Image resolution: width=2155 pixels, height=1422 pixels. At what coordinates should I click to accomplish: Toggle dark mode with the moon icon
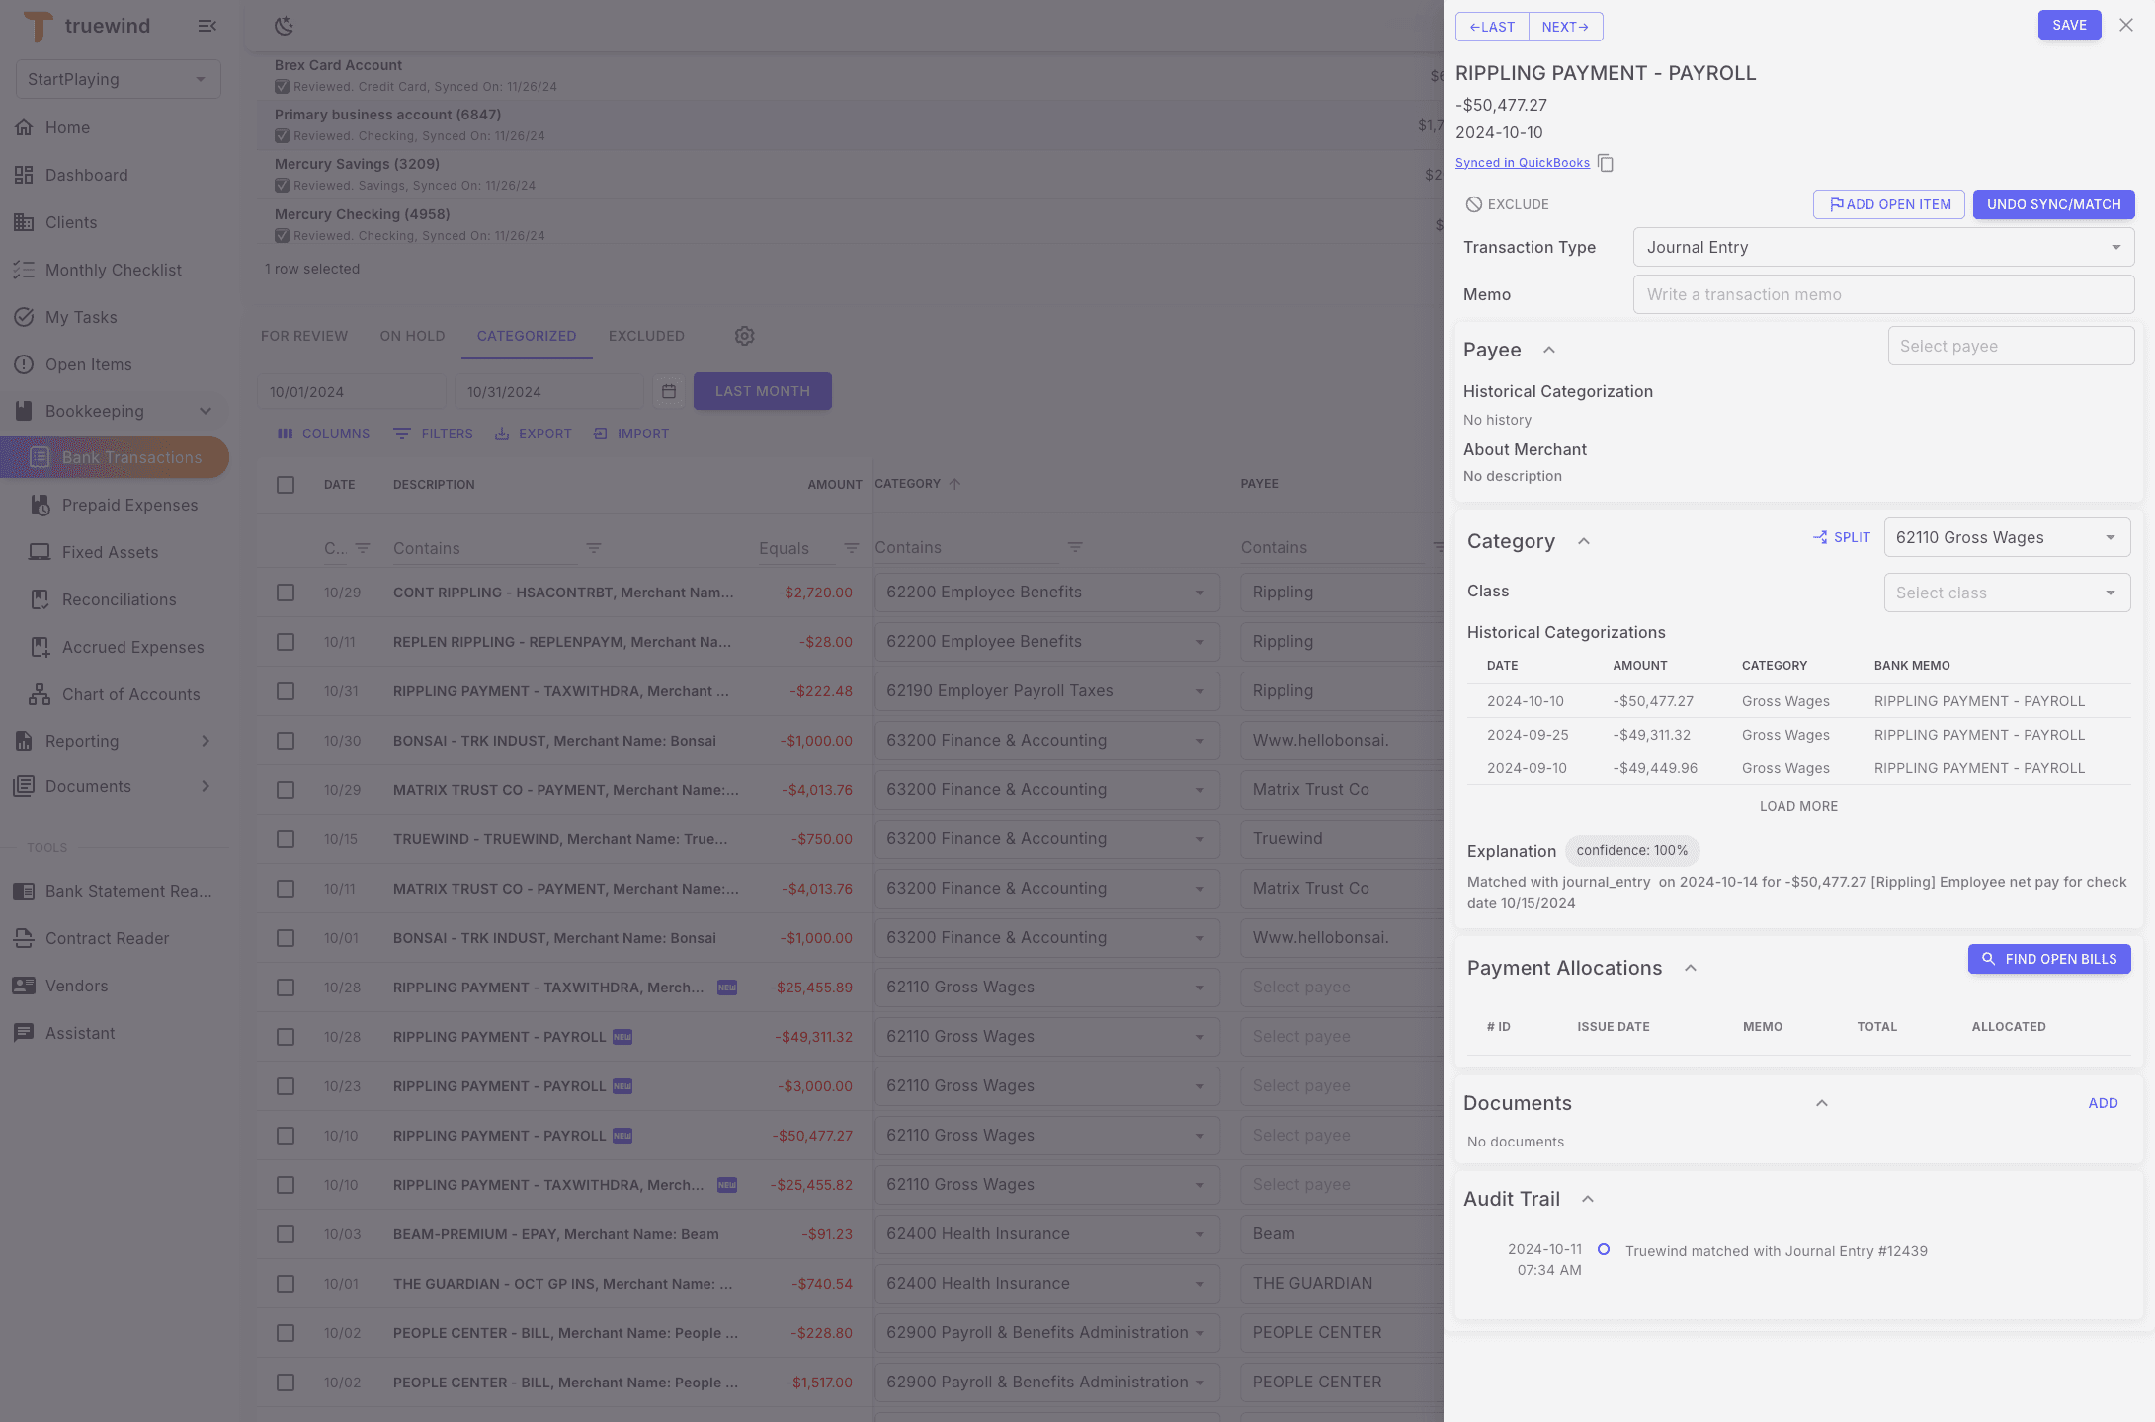pyautogui.click(x=285, y=26)
